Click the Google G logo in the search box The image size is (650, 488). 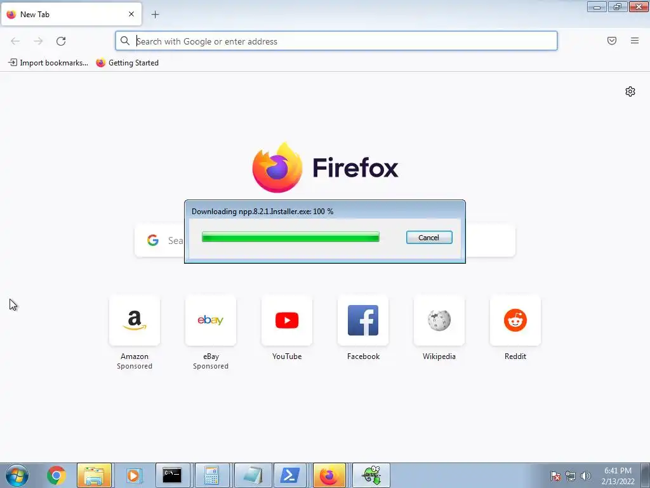click(153, 240)
